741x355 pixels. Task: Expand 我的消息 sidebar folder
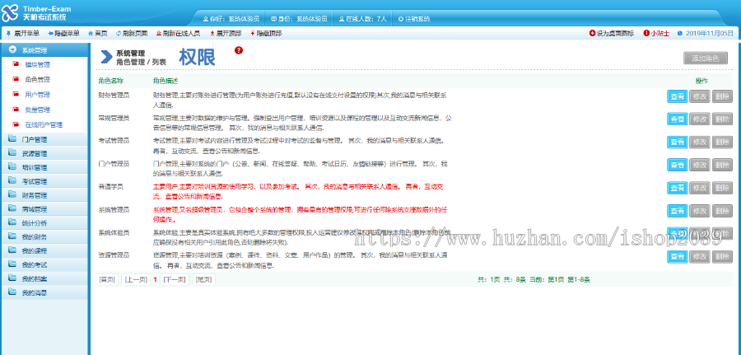click(44, 292)
